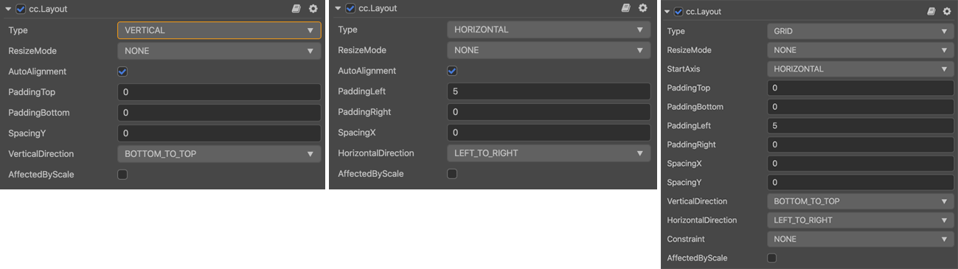
Task: Click the PaddingLeft field in the HORIZONTAL panel
Action: click(x=549, y=91)
